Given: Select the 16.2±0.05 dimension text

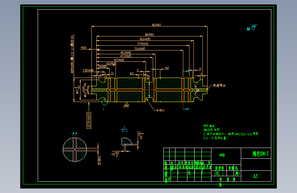Looking at the screenshot, I should click(111, 64).
